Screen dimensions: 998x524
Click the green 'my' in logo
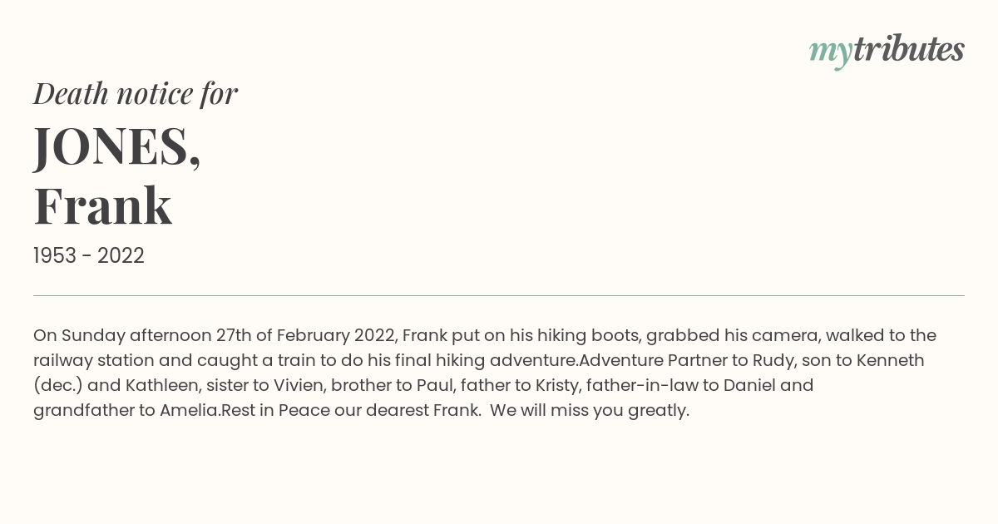pos(830,53)
